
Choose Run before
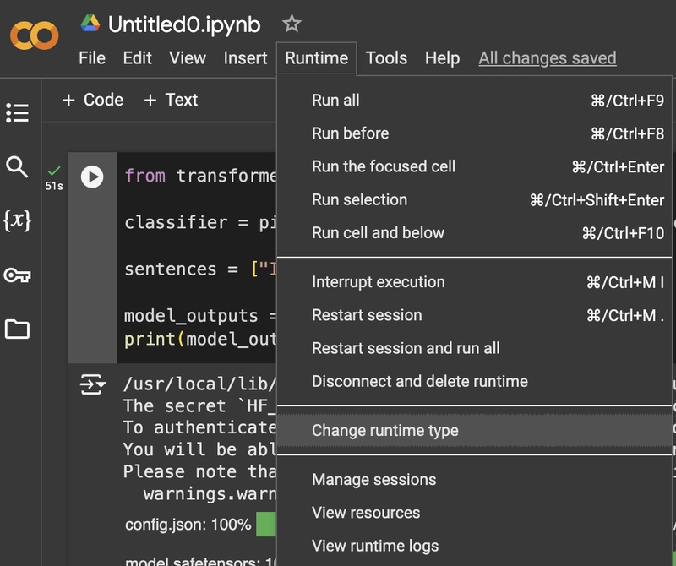[x=474, y=133]
